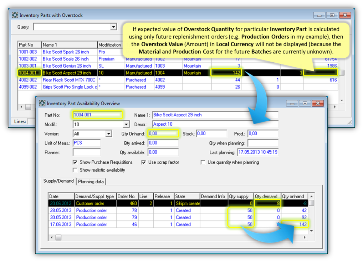Select part row 4002-002
The height and width of the screenshot is (262, 363).
178,80
